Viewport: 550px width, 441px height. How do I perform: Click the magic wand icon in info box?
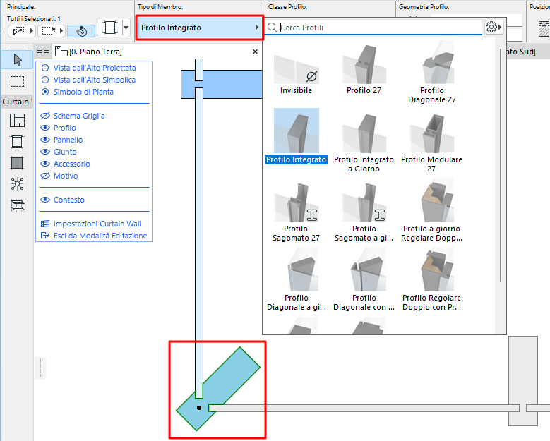[x=81, y=31]
